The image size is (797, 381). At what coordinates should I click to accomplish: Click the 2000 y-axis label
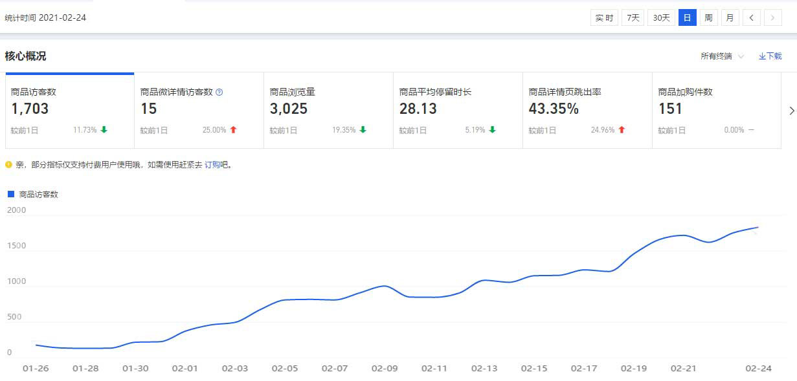pos(16,210)
